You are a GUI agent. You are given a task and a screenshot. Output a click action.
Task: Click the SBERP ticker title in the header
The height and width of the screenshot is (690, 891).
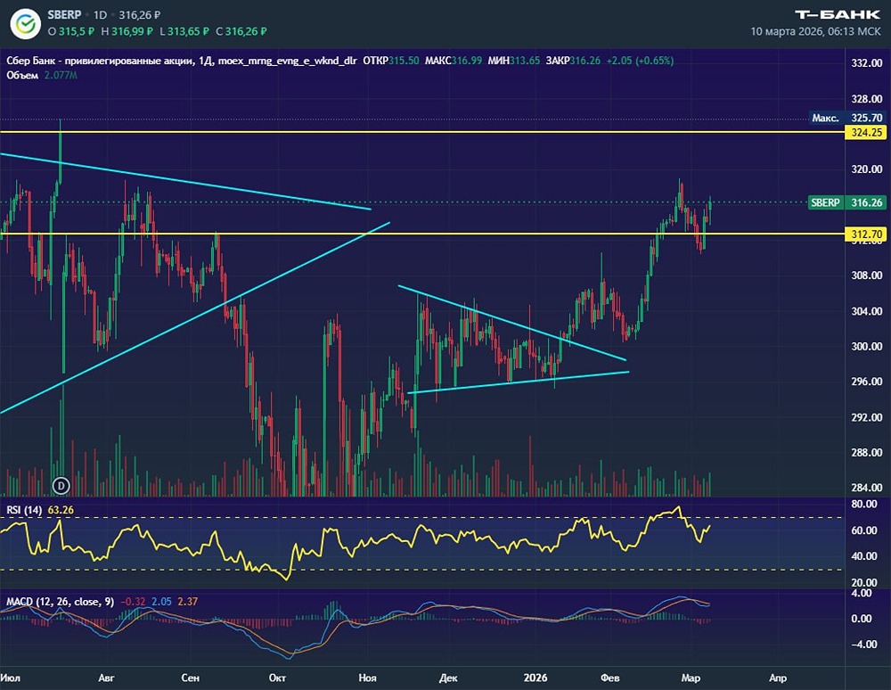pos(64,15)
